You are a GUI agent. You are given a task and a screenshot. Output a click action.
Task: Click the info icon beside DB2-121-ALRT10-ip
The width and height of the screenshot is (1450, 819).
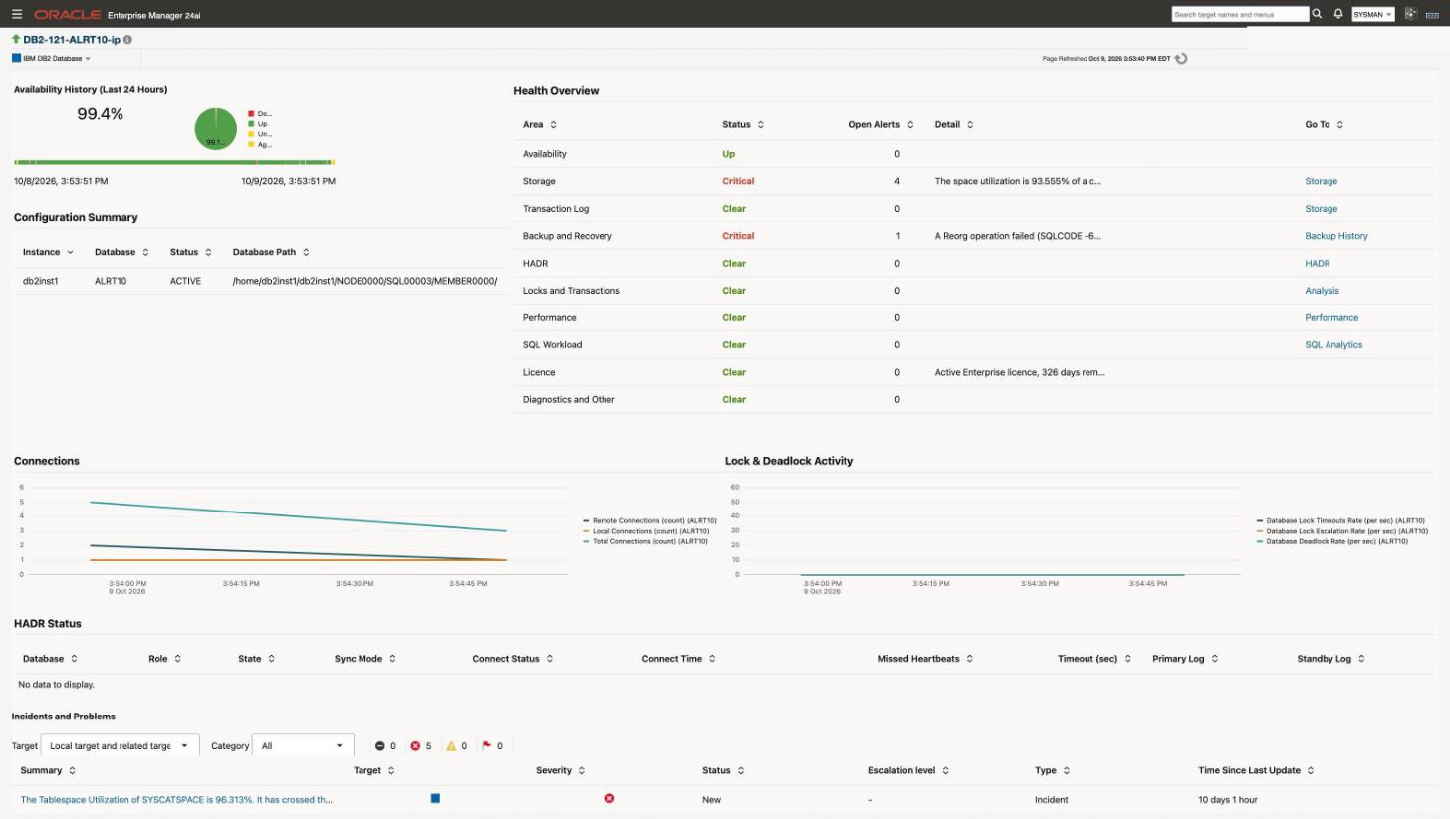click(x=127, y=40)
